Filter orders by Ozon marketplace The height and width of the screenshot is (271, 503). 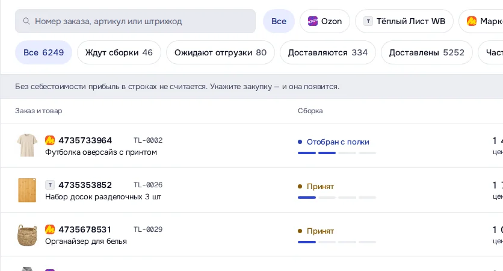point(325,21)
